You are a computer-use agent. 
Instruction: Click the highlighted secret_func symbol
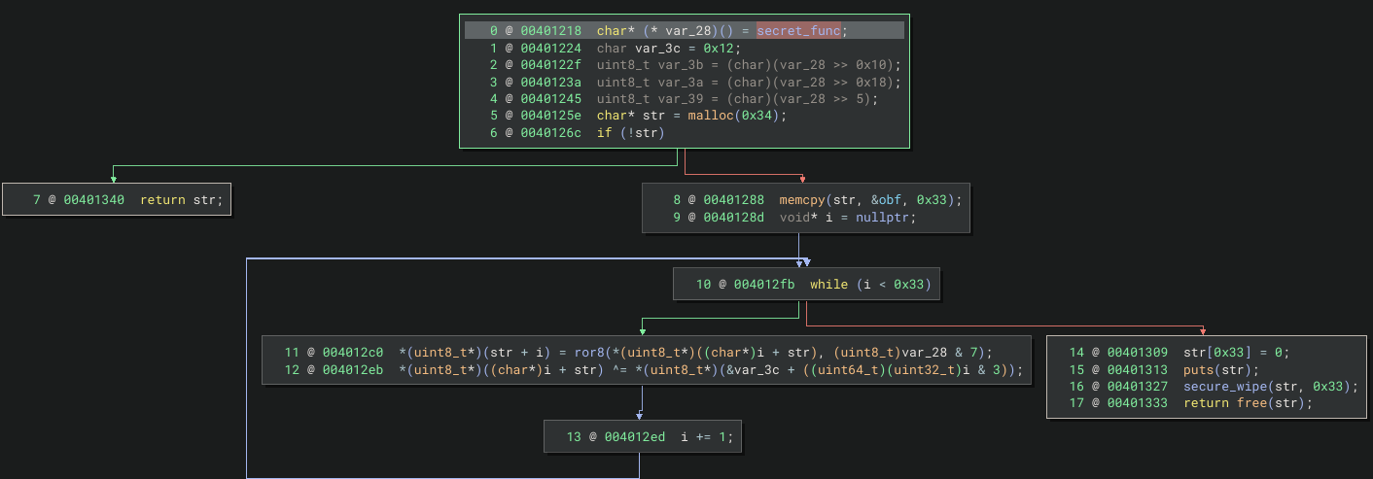tap(798, 31)
